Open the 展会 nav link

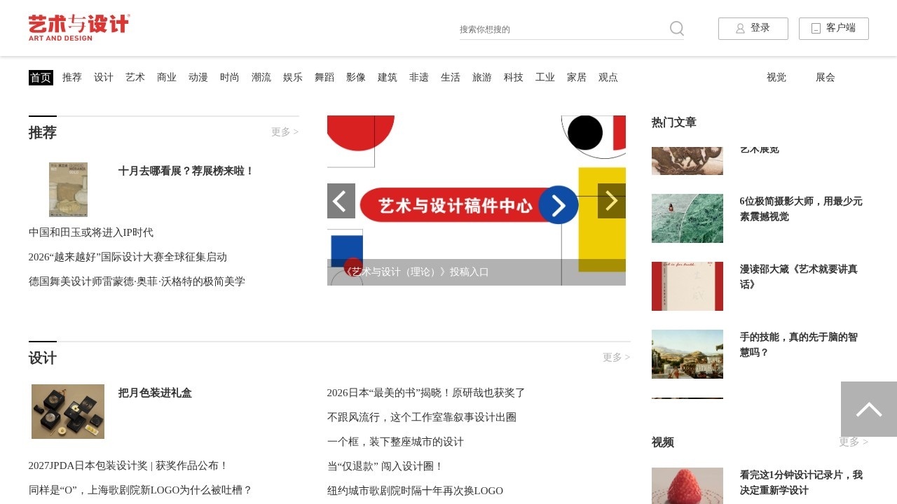826,78
